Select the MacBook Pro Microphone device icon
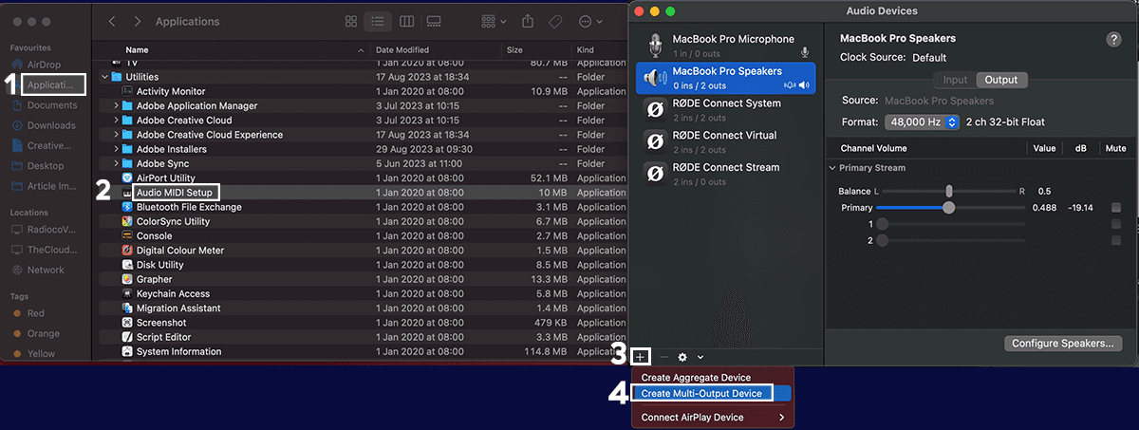 pos(655,45)
